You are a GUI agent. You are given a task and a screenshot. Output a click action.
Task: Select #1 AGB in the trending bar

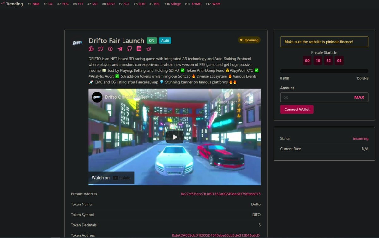tap(33, 4)
